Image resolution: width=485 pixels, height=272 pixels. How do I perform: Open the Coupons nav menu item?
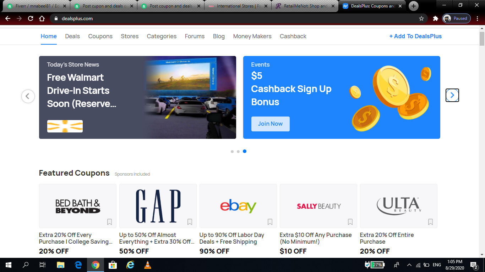[100, 36]
